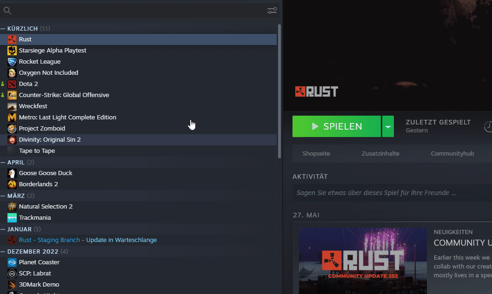Select Rust in the game list
This screenshot has width=492, height=294.
(139, 39)
